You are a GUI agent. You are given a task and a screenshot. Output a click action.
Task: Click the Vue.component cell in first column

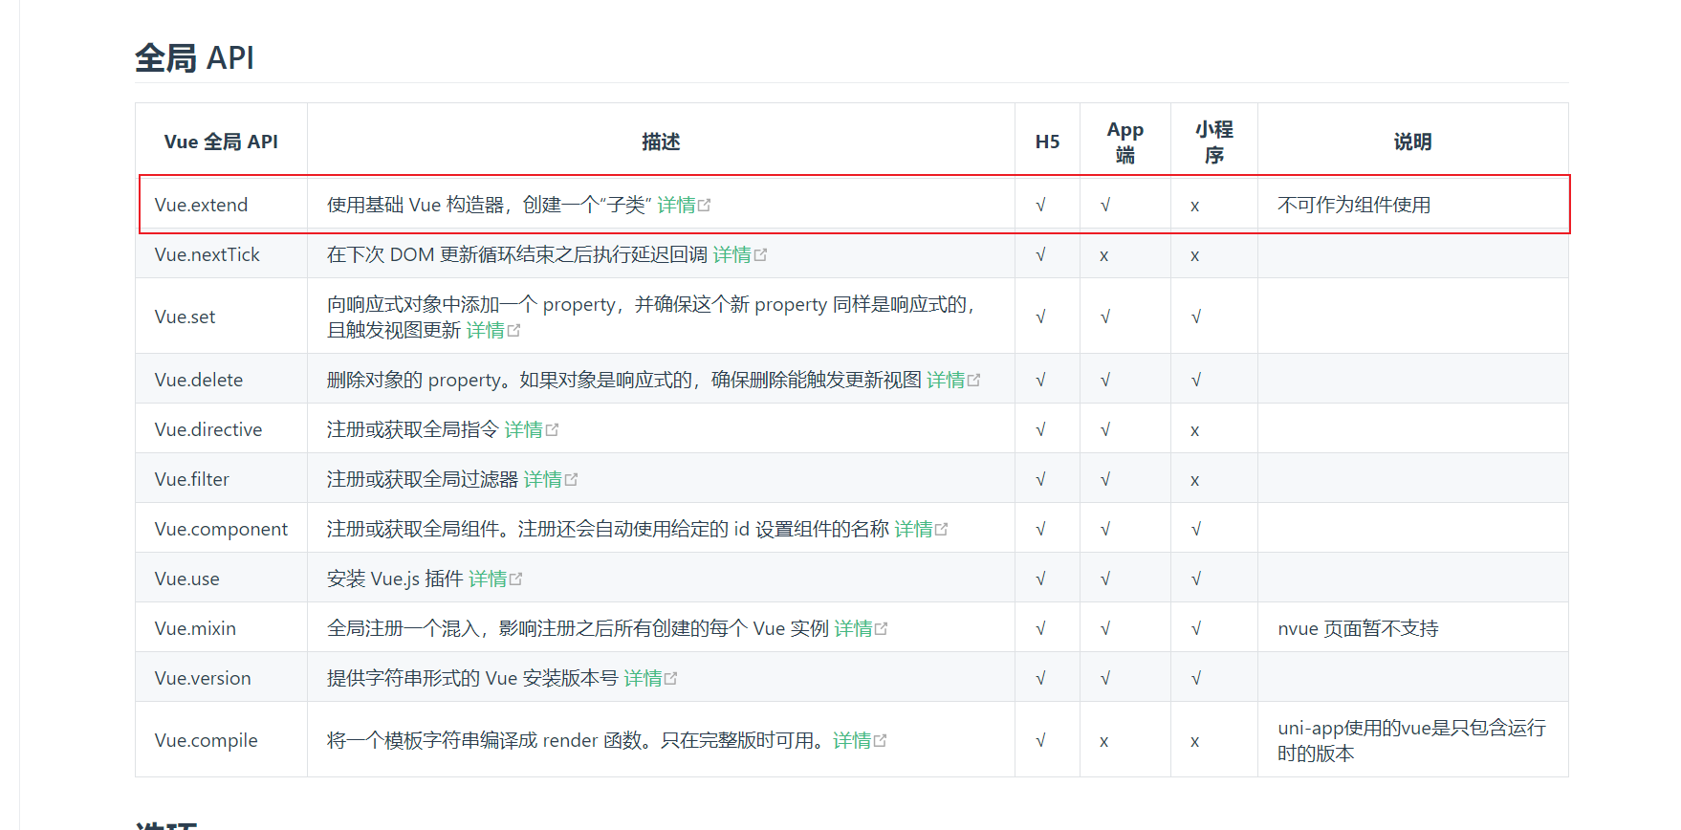[x=221, y=529]
